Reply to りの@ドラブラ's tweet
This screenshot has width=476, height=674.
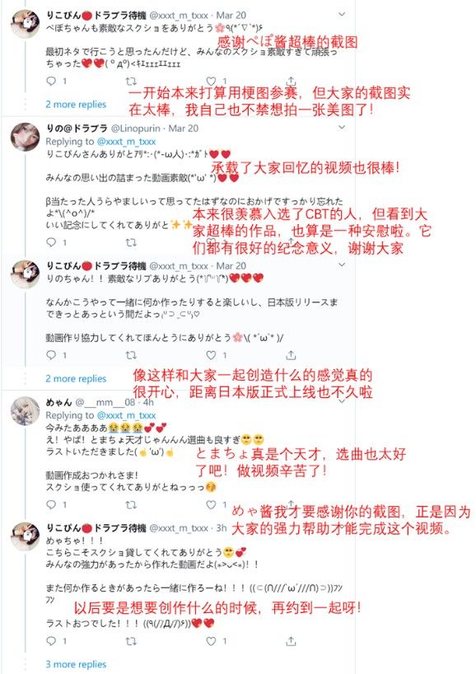pos(51,242)
